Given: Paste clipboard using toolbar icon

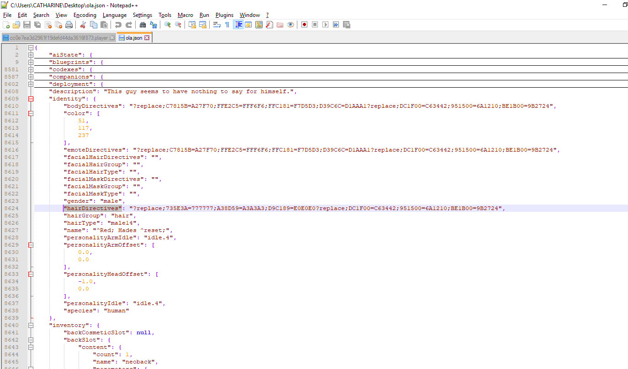Looking at the screenshot, I should [104, 25].
